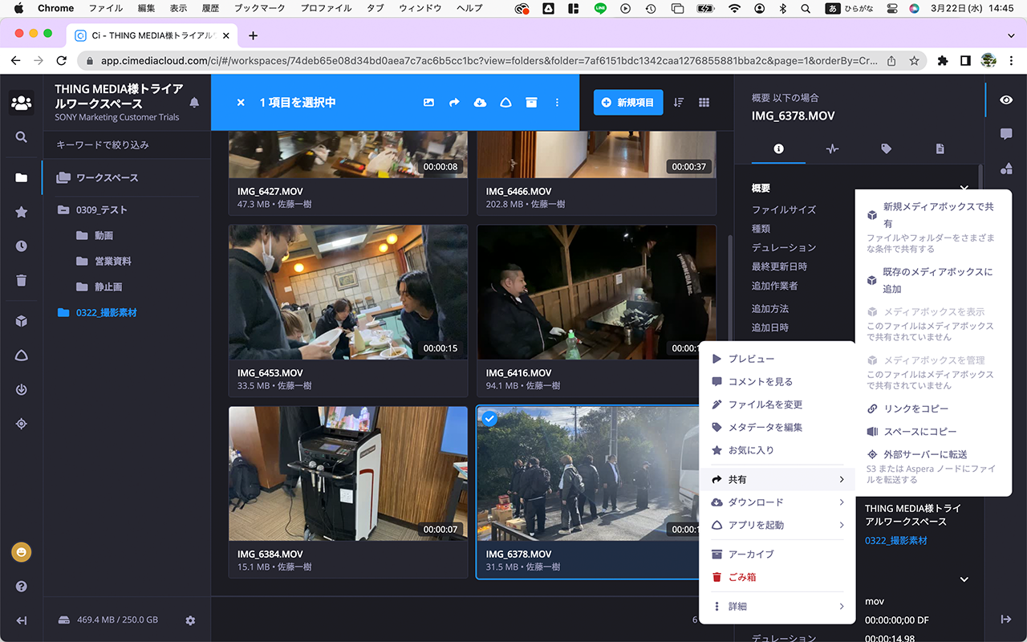Click the キーワードで絞り込み filter field
1027x642 pixels.
(127, 145)
